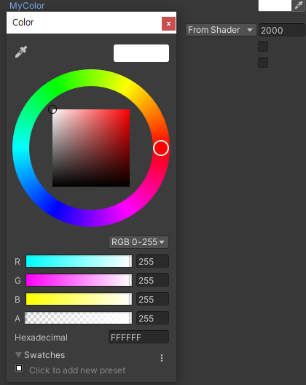Viewport: 306px width, 385px height.
Task: Click the render queue field showing 2000
Action: pyautogui.click(x=282, y=30)
